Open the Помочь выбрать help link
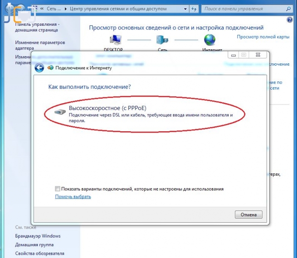The image size is (297, 258). click(73, 196)
